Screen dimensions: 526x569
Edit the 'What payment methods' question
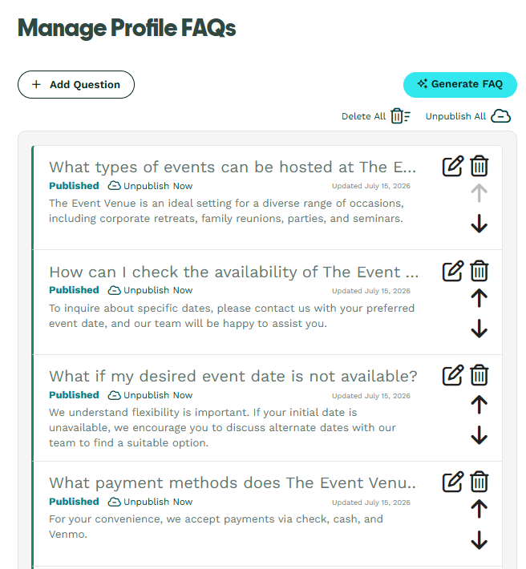(453, 482)
